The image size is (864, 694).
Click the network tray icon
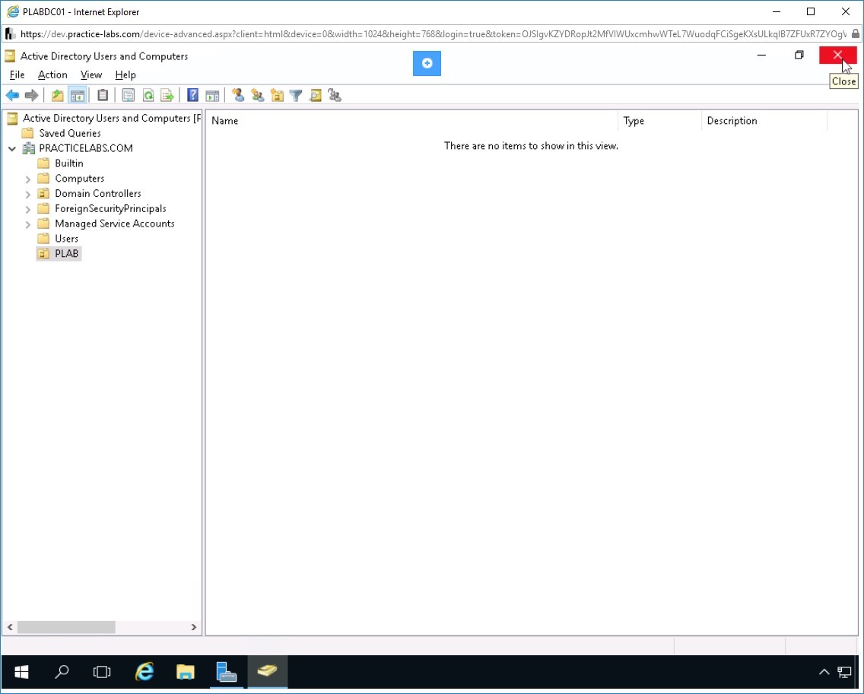pos(844,672)
